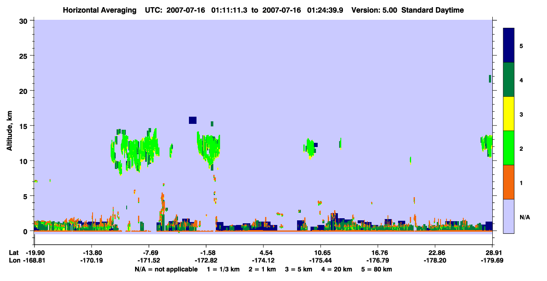Click the longitude value -172.82
The height and width of the screenshot is (281, 547).
(x=206, y=260)
